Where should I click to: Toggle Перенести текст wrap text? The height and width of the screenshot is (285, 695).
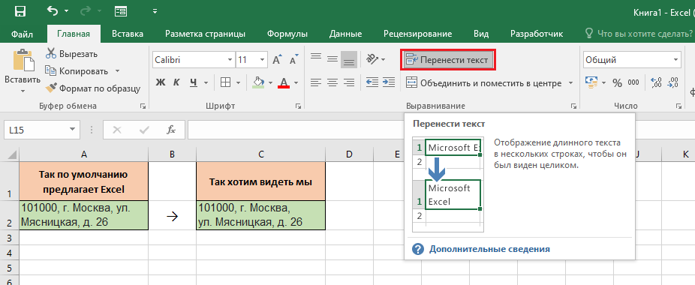click(447, 60)
